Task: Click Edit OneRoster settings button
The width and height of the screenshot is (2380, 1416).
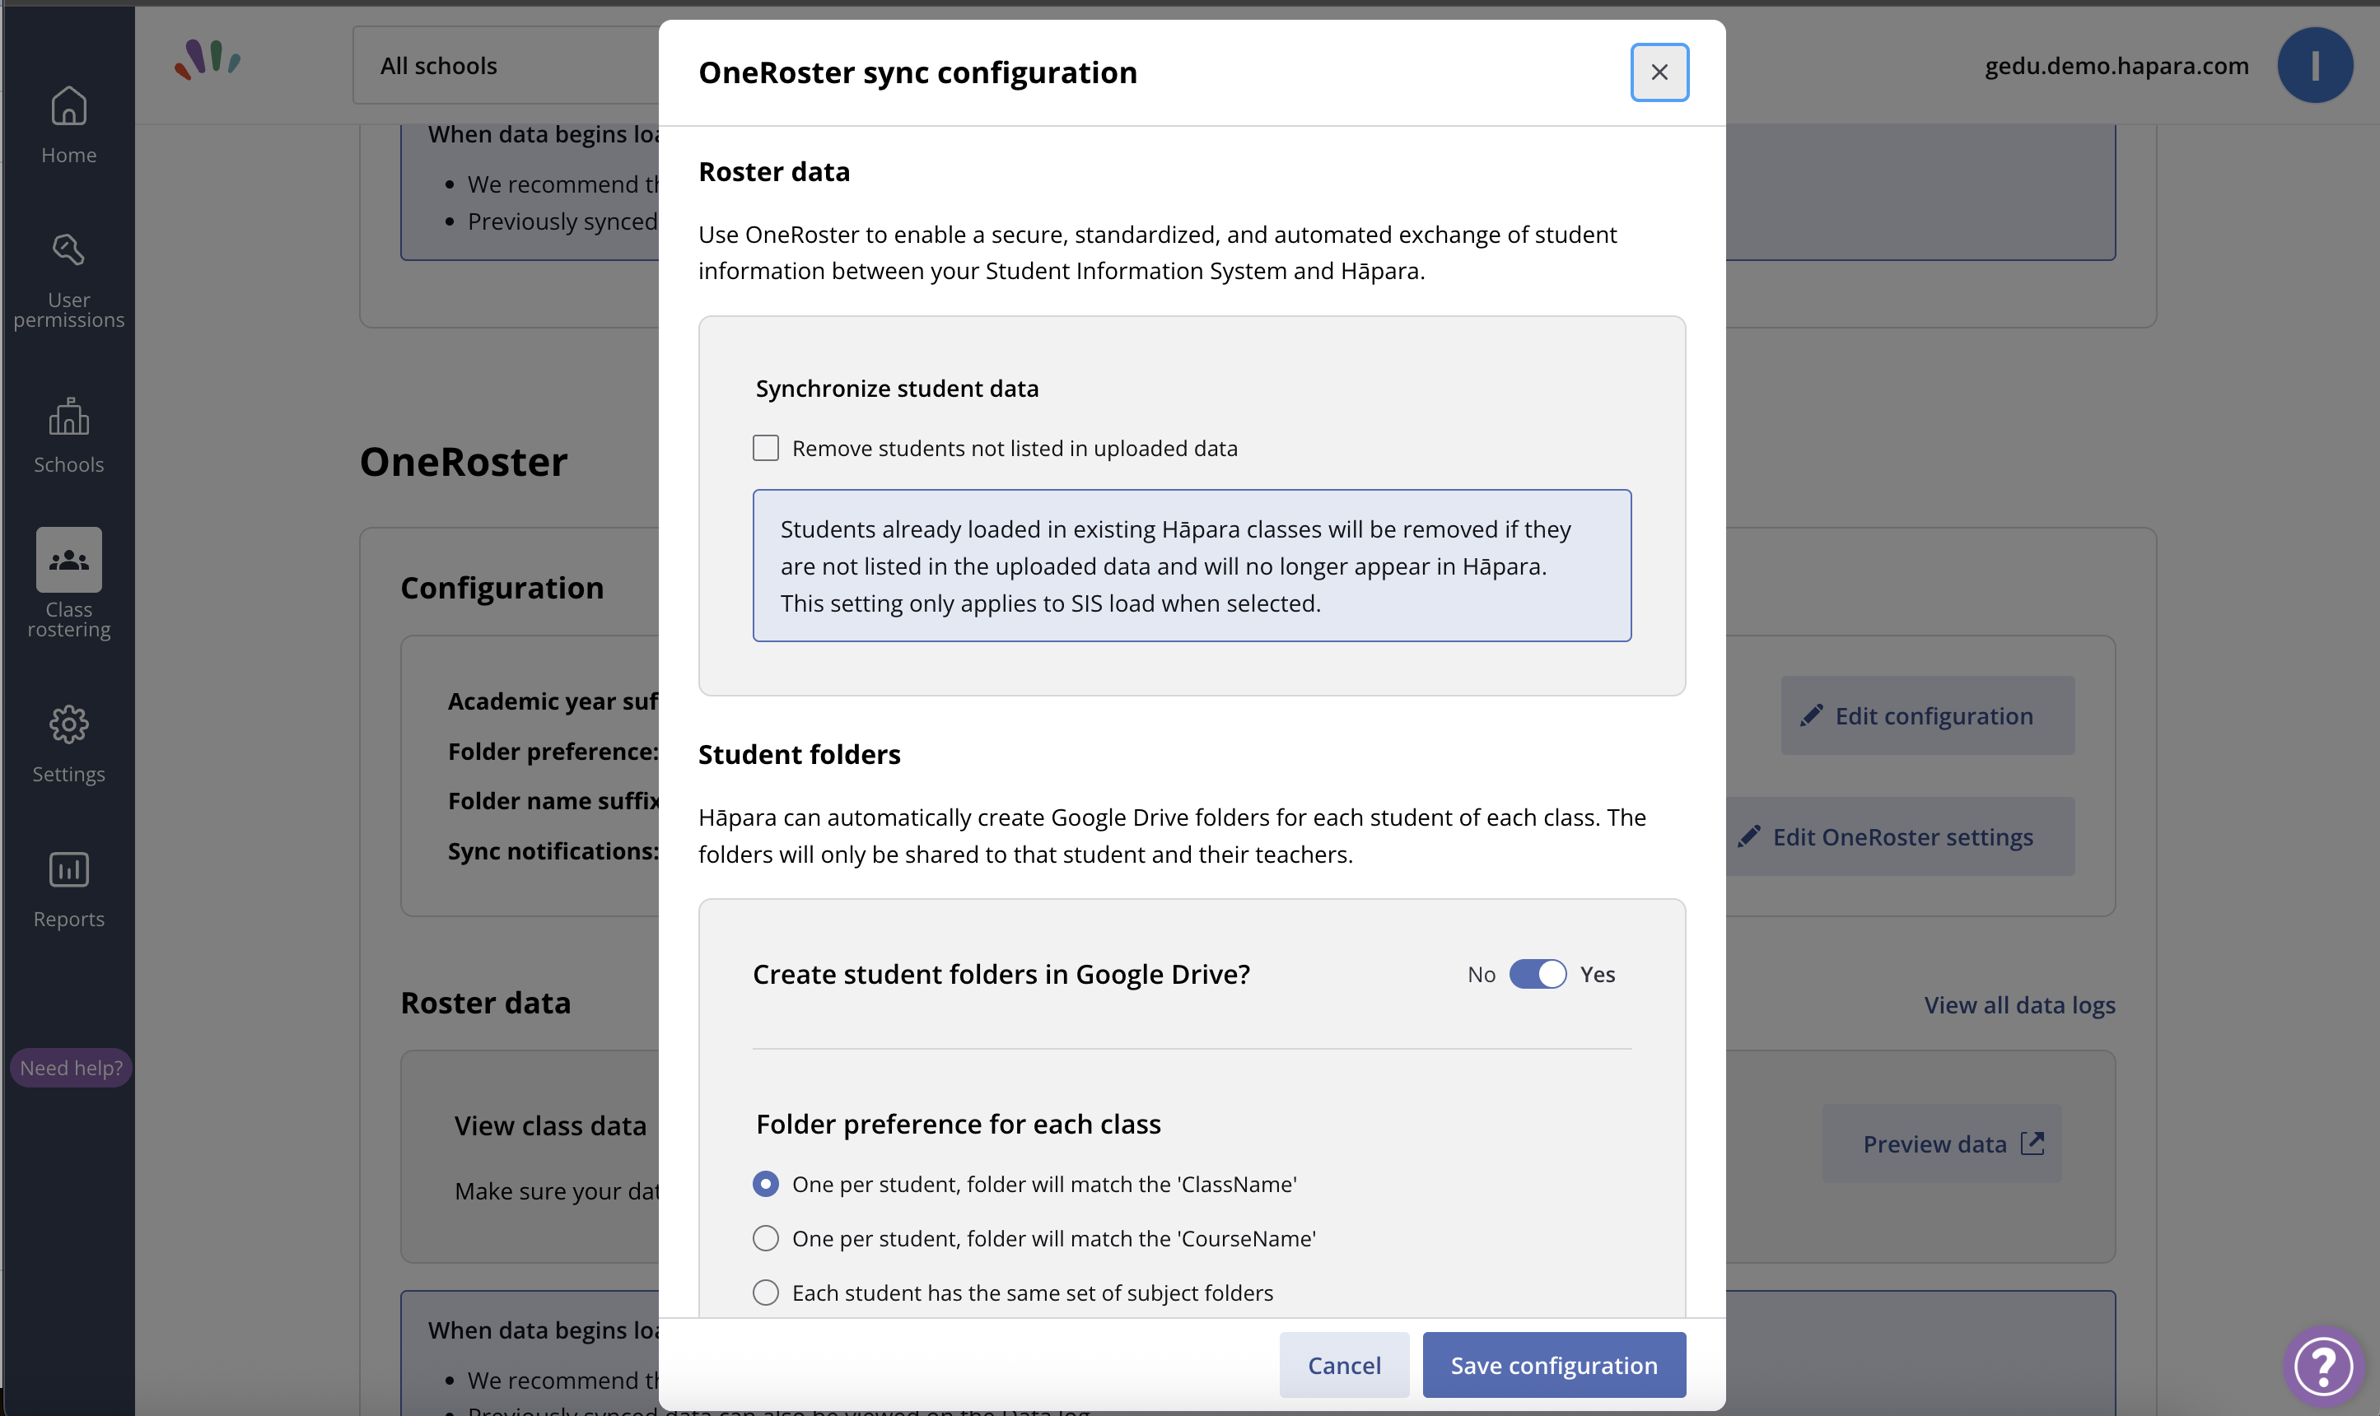Action: tap(1899, 836)
